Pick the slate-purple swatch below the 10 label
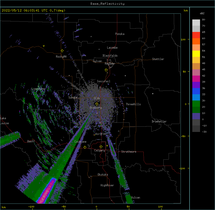The height and width of the screenshot is (210, 215). coord(196,116)
